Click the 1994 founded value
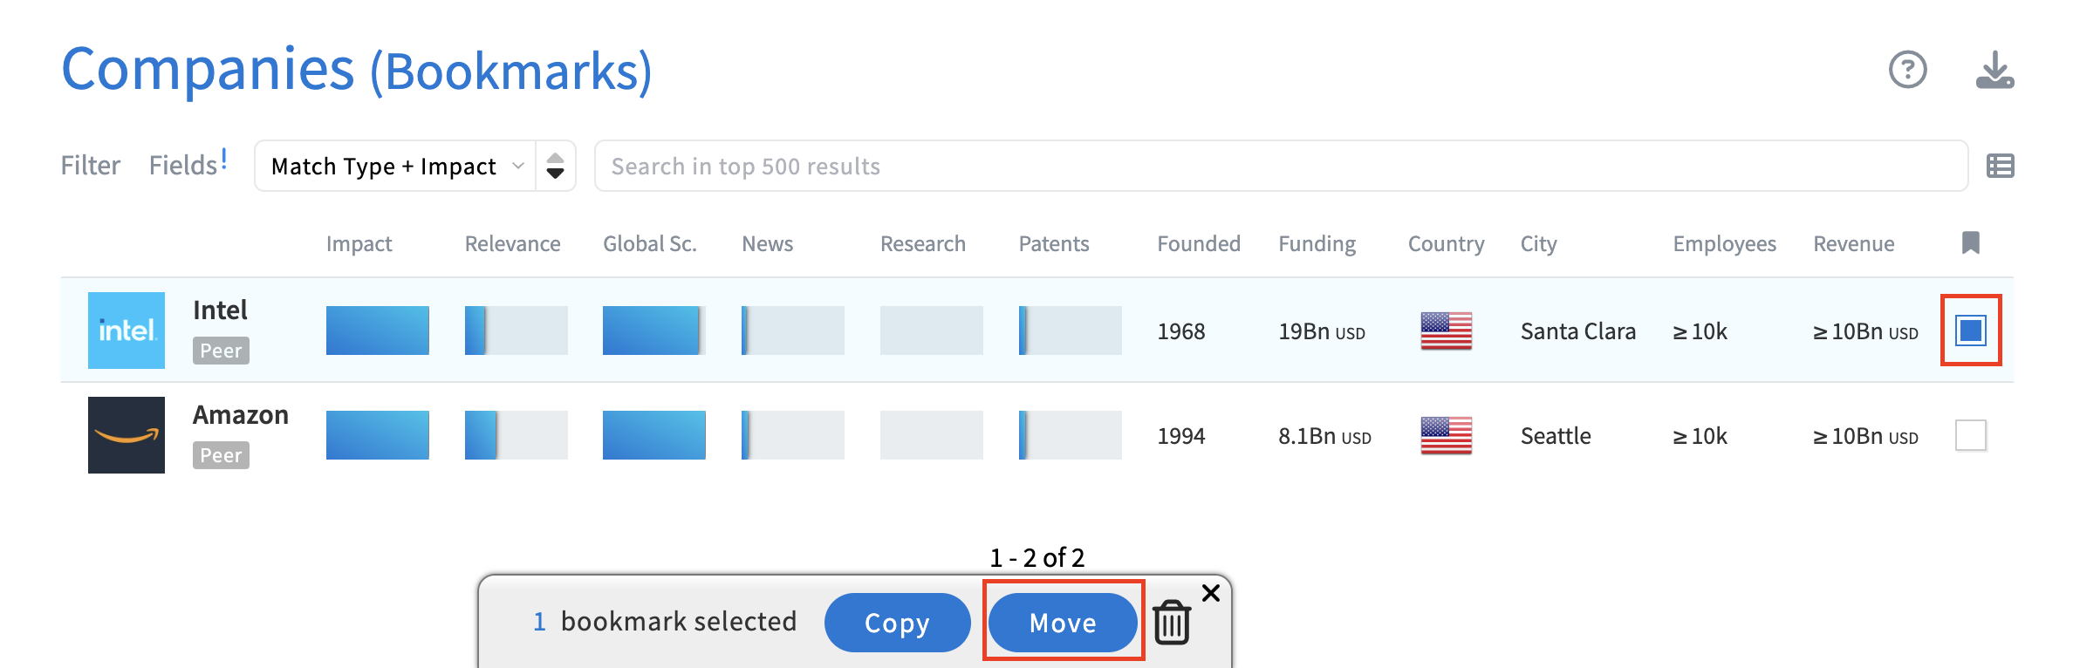 click(1181, 436)
